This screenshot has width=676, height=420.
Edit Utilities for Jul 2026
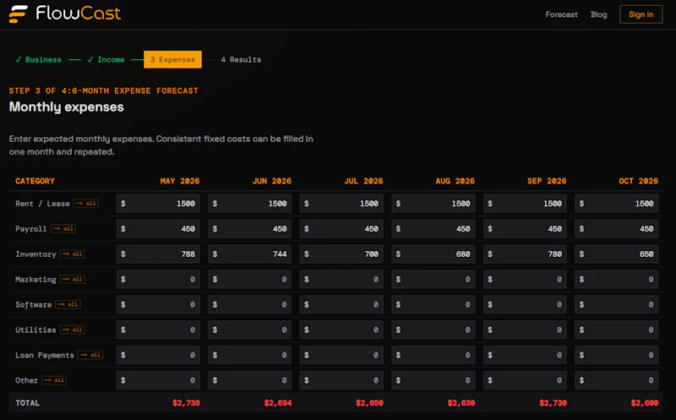pyautogui.click(x=341, y=330)
